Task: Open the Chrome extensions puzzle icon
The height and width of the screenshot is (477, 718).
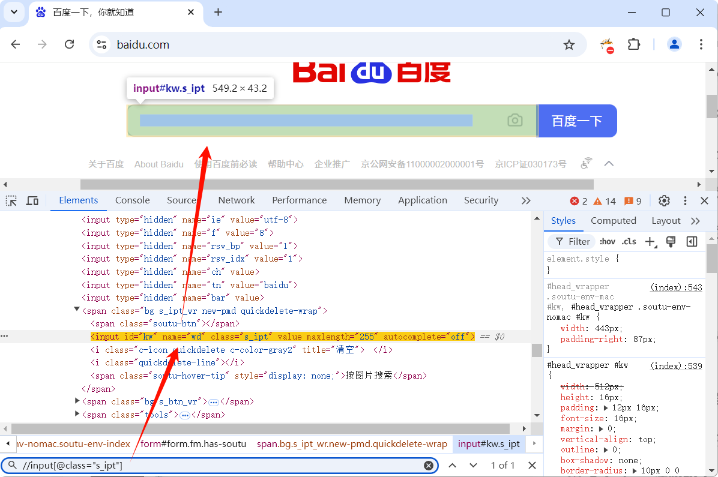Action: click(634, 44)
